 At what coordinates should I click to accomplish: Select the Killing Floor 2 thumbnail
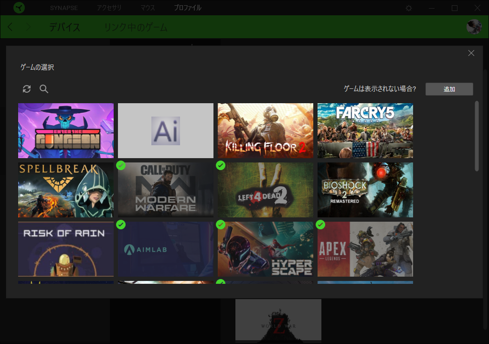266,130
